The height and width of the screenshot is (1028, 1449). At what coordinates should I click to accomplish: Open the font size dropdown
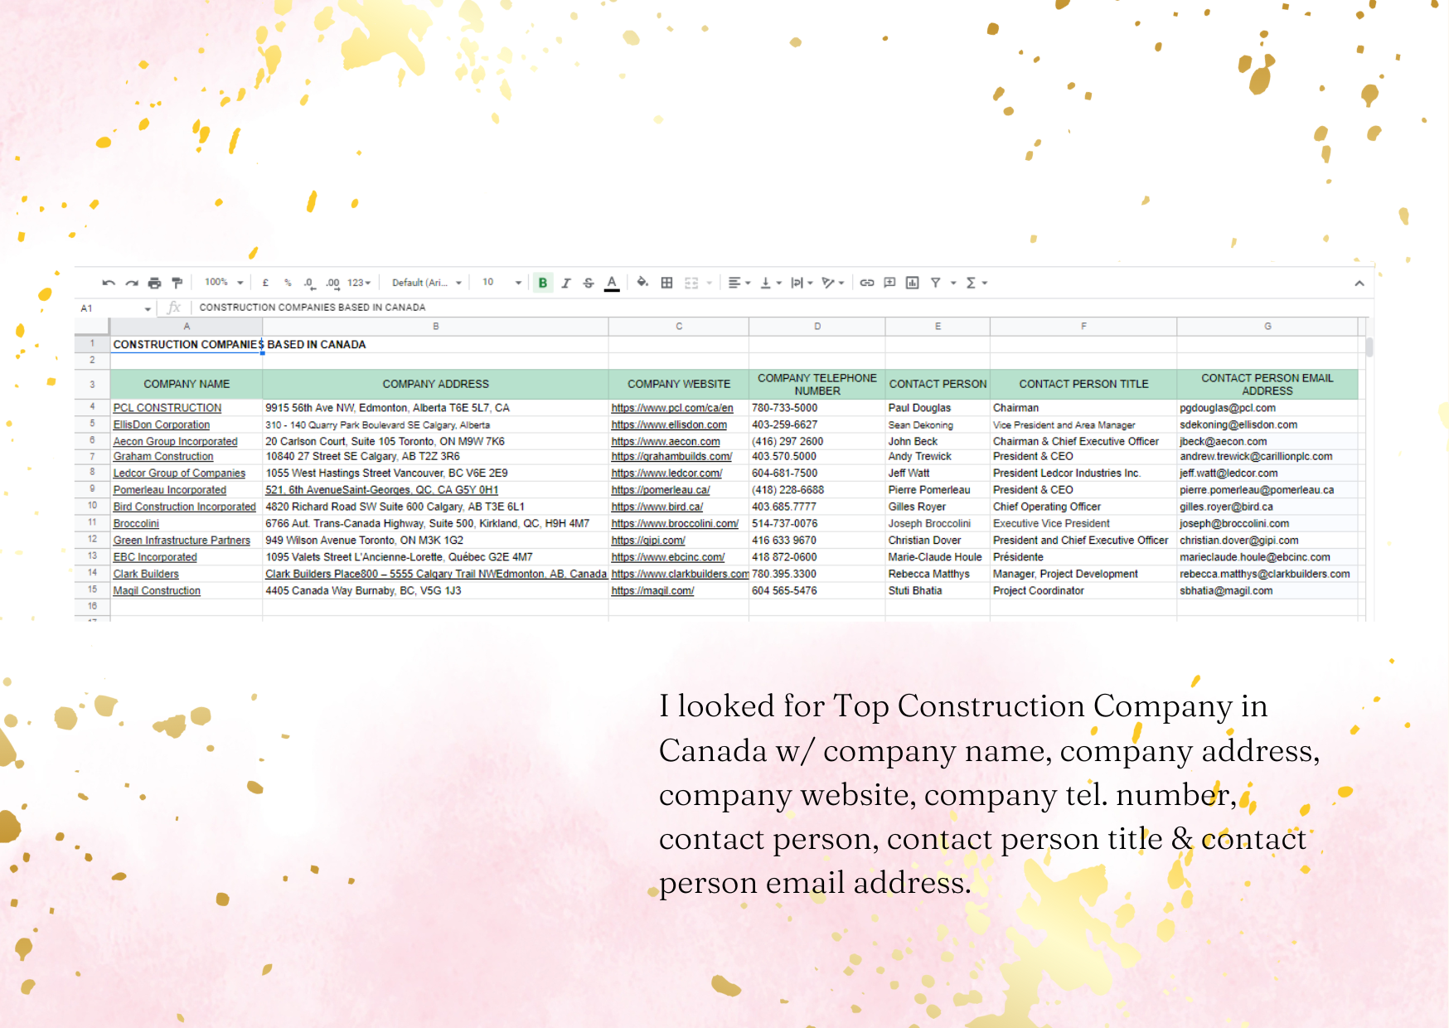click(502, 283)
